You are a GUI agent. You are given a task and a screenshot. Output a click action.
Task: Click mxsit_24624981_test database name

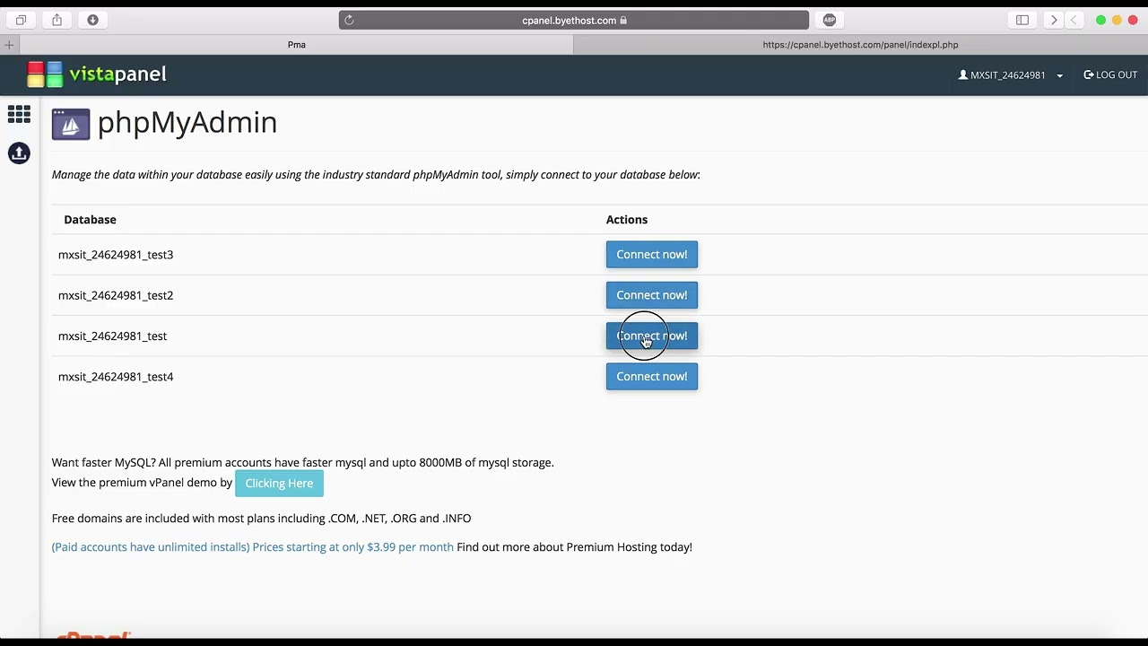tap(112, 336)
